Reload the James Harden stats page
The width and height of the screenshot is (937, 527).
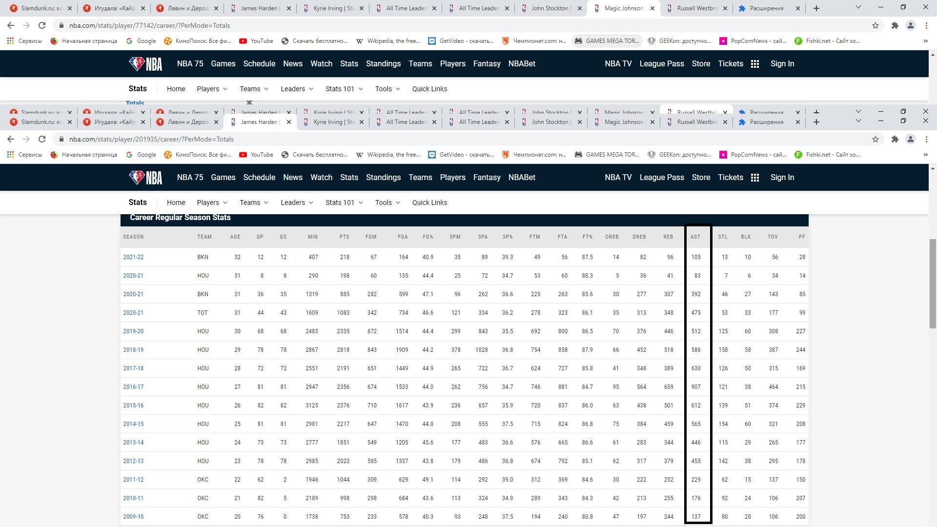[x=42, y=139]
